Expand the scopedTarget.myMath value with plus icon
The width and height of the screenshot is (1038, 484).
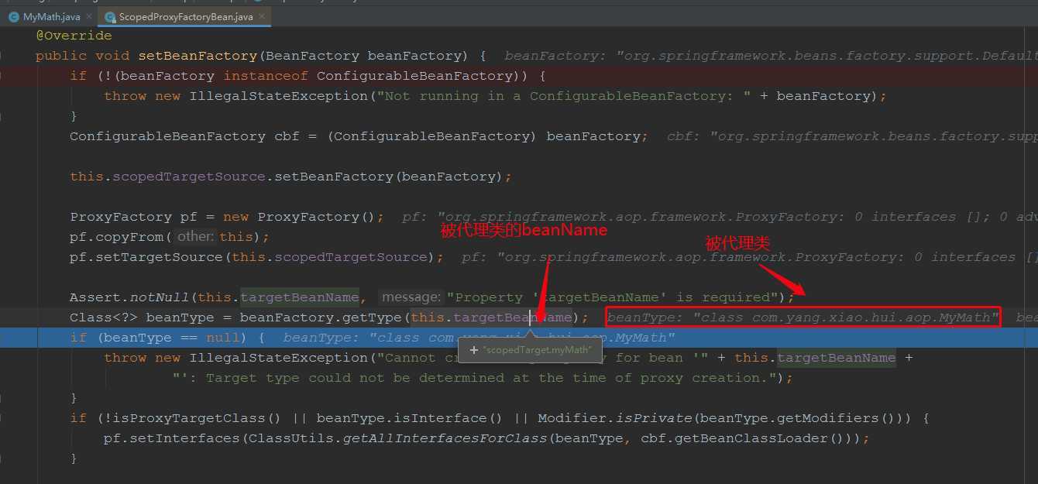click(473, 350)
